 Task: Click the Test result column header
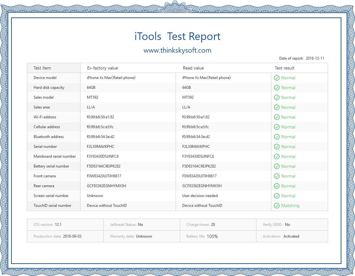[284, 68]
